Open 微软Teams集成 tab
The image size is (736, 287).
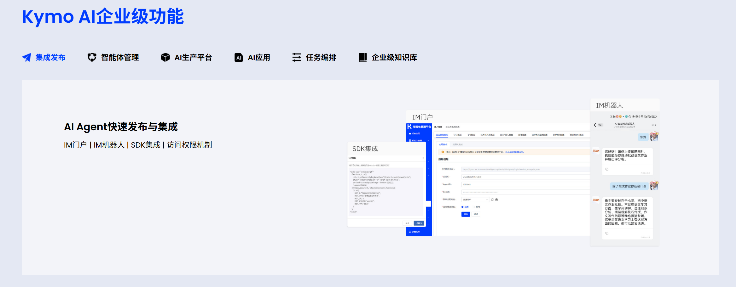pos(577,135)
